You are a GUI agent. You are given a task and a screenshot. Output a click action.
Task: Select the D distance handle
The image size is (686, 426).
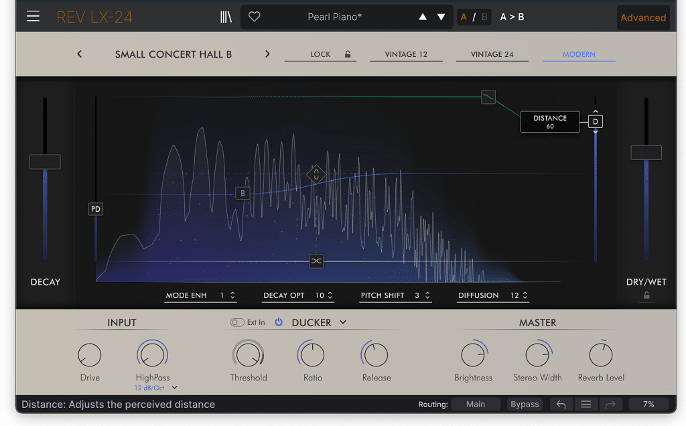click(x=596, y=122)
